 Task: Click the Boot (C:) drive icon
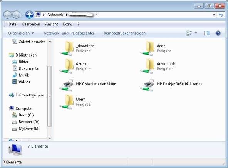click(15, 115)
